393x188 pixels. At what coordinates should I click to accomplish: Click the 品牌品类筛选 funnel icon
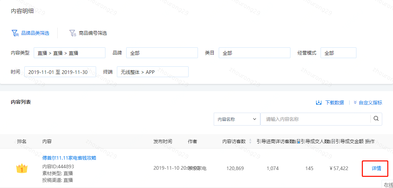[15, 33]
